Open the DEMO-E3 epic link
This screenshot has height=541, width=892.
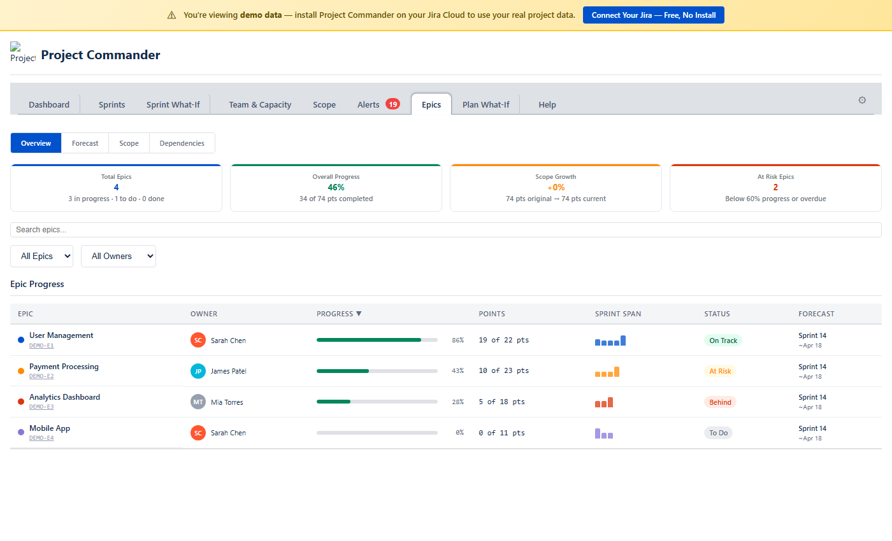tap(41, 407)
